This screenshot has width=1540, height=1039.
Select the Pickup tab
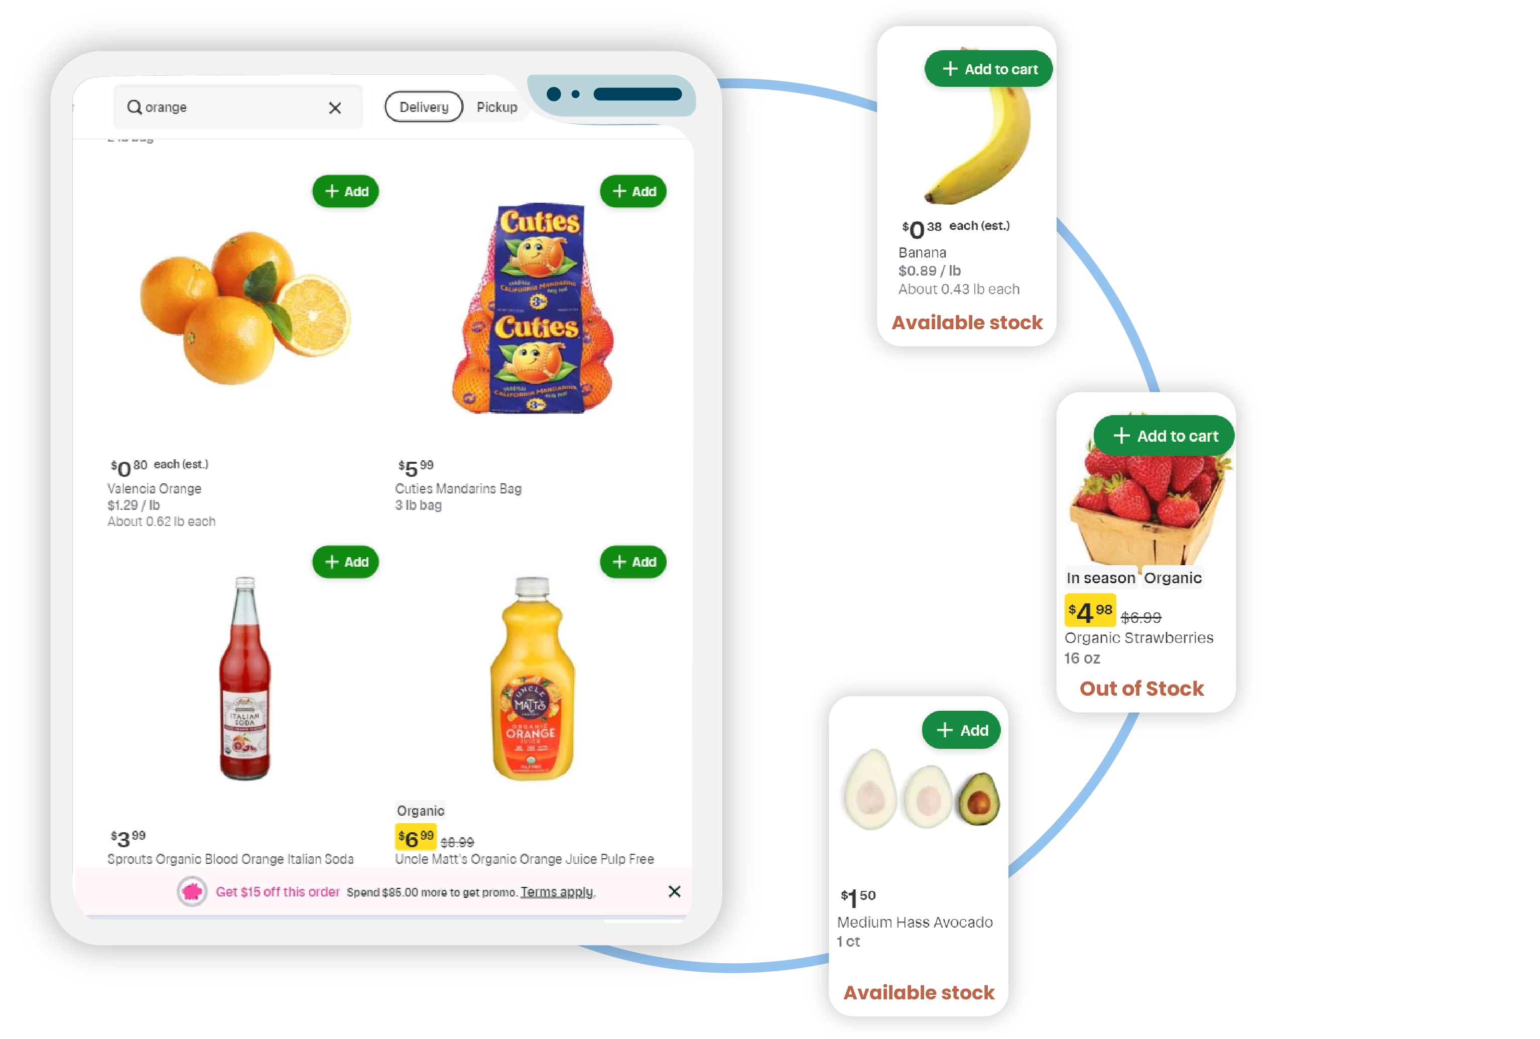(x=496, y=107)
